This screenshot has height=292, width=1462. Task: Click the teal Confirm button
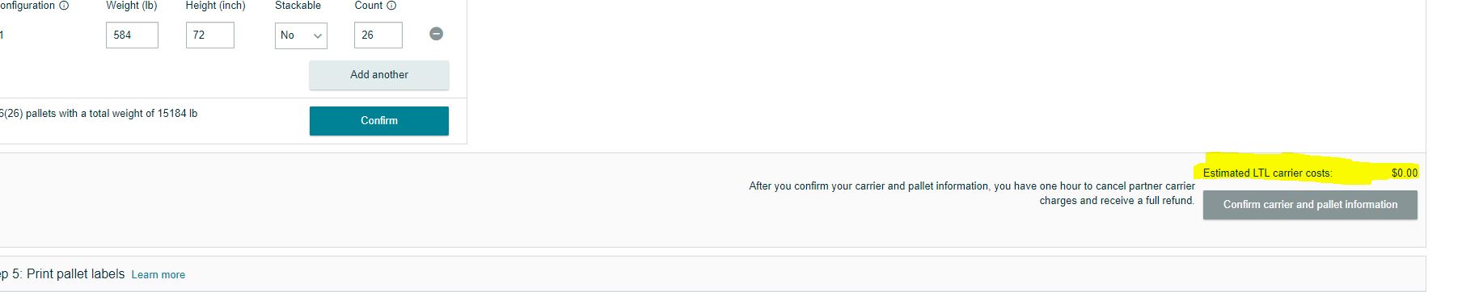[379, 121]
